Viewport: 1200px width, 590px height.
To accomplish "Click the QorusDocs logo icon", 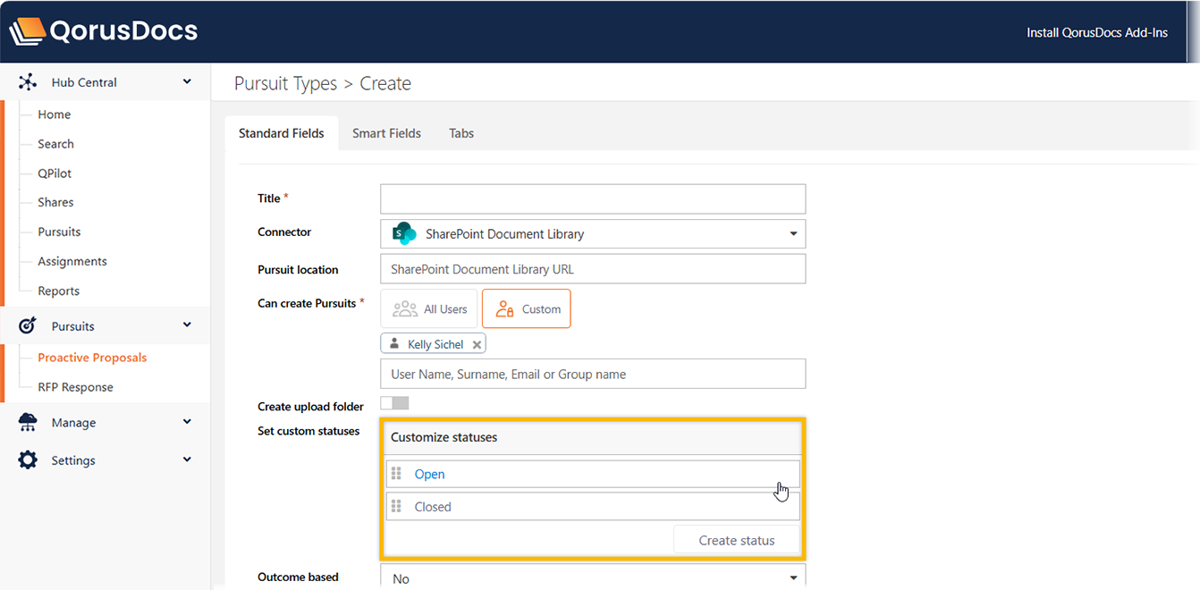I will [x=27, y=32].
